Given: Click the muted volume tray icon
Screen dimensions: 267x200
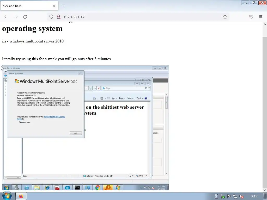Looking at the screenshot, I should [x=241, y=196].
